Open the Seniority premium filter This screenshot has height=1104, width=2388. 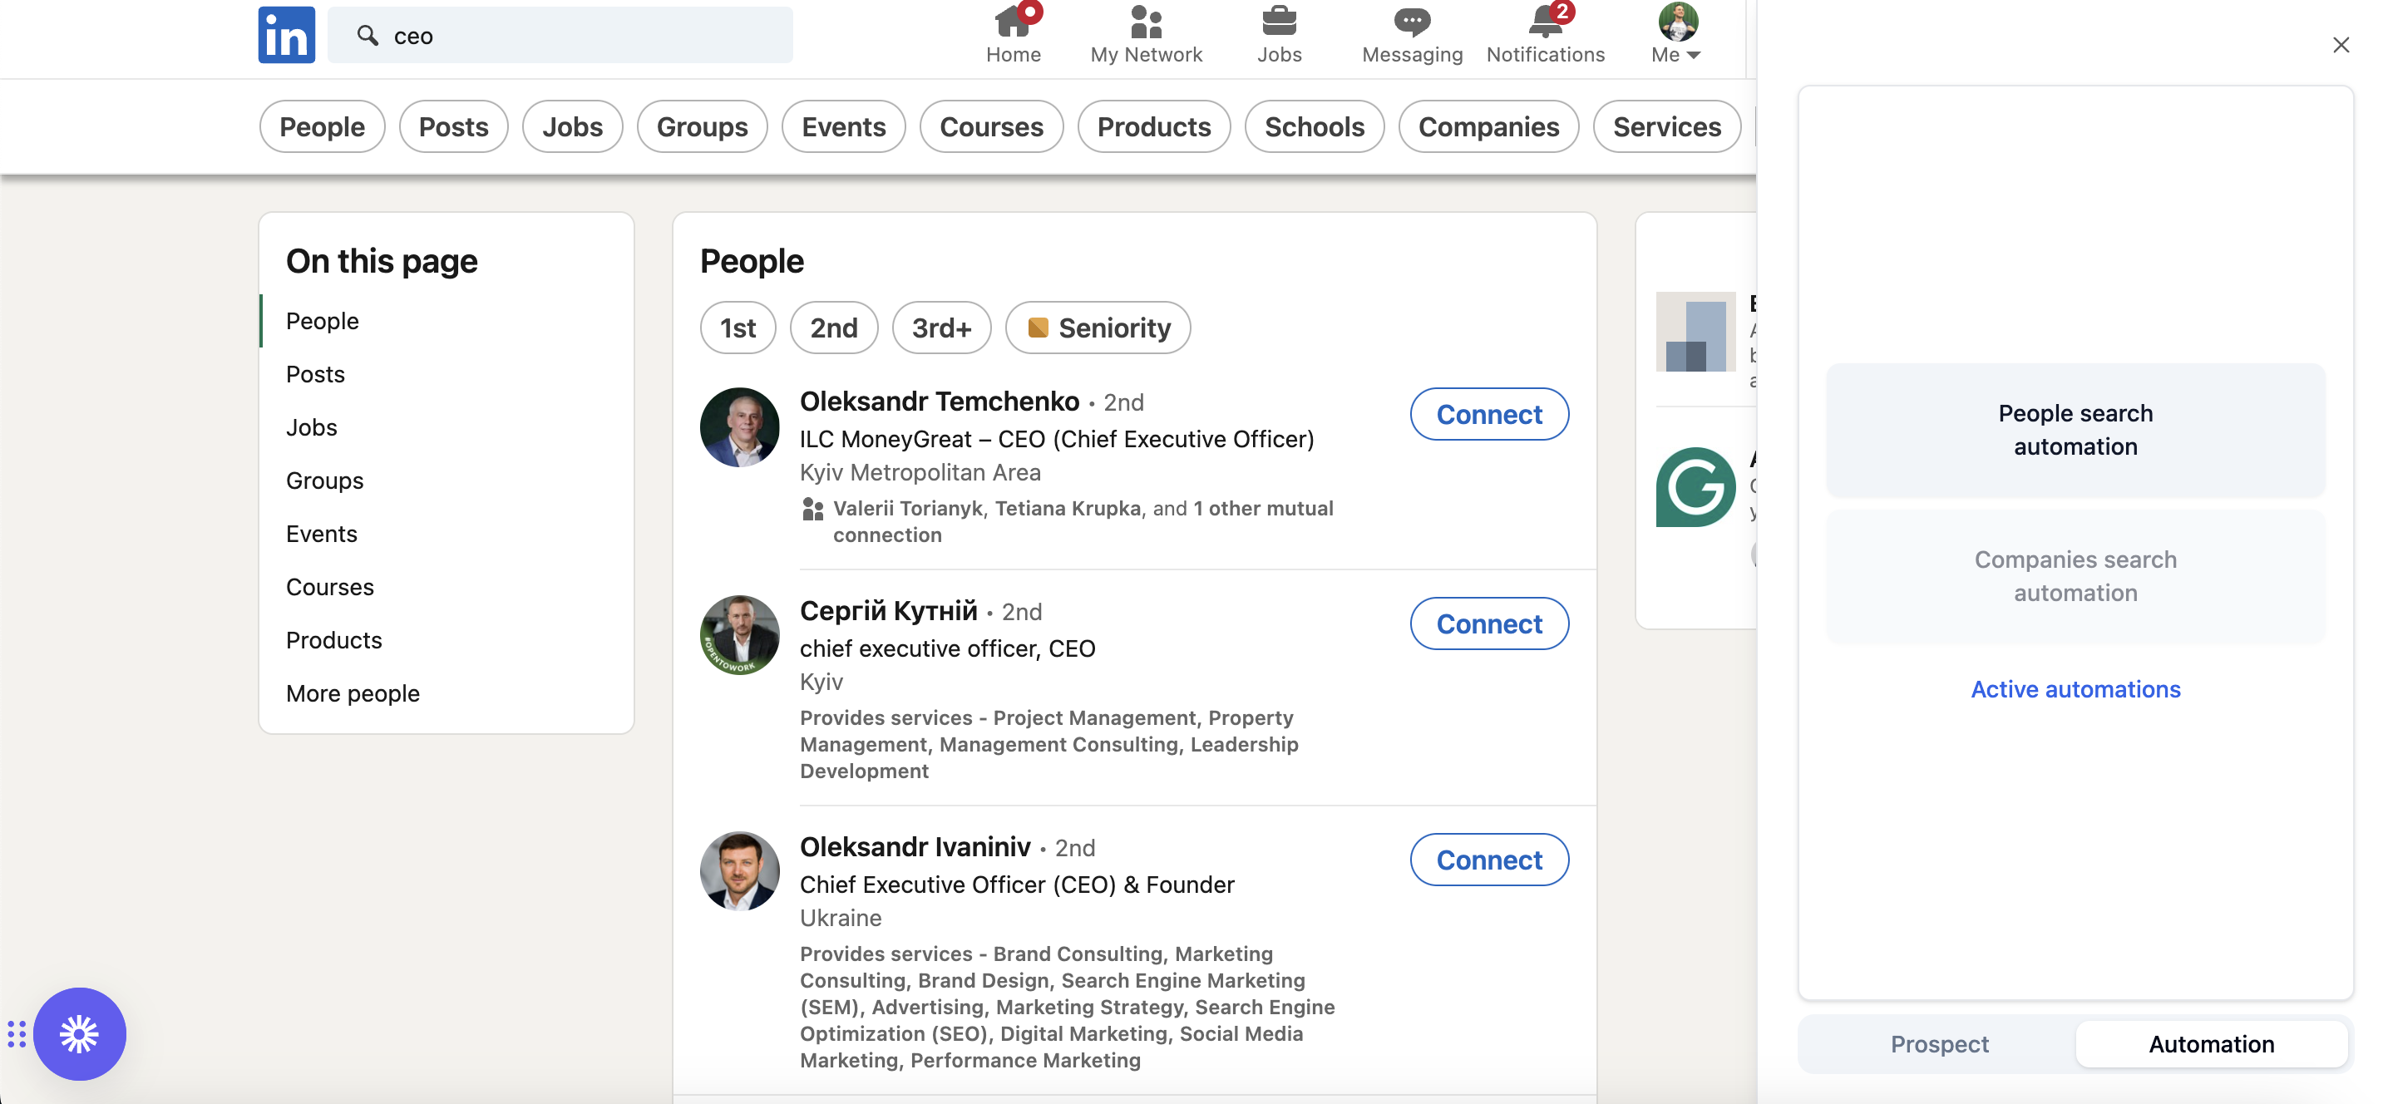[1098, 328]
